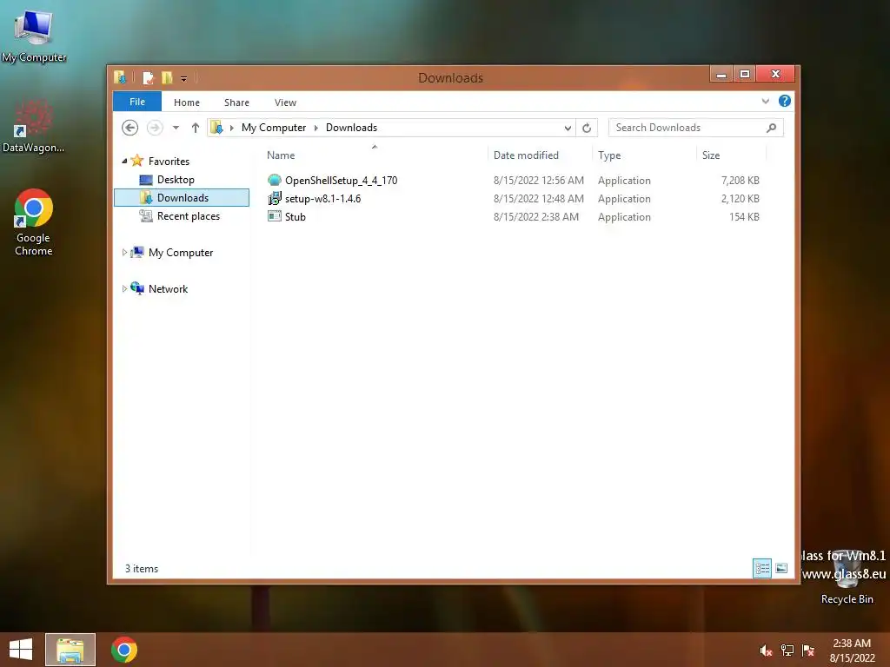Open the Windows Start button
The width and height of the screenshot is (890, 667).
click(x=21, y=650)
